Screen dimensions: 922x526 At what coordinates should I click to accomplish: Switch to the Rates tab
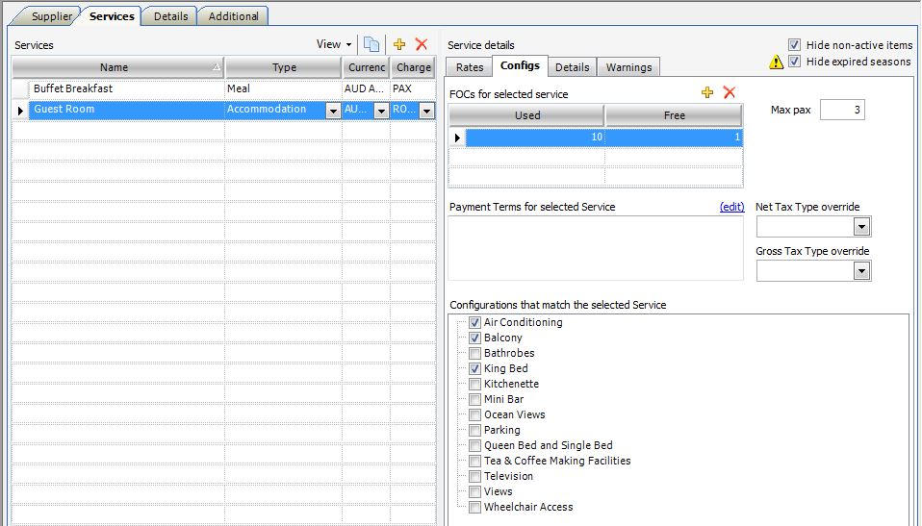[469, 67]
